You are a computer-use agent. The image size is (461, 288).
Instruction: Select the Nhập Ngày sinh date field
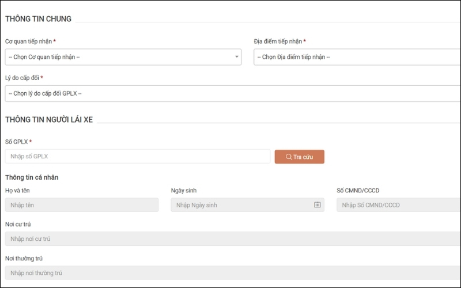[x=242, y=205]
